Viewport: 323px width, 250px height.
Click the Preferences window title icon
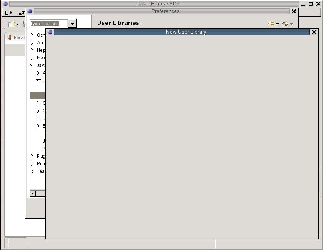(x=30, y=11)
